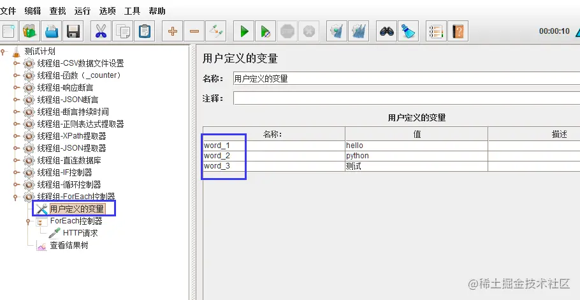Click the Clear results broom icon

click(337, 31)
